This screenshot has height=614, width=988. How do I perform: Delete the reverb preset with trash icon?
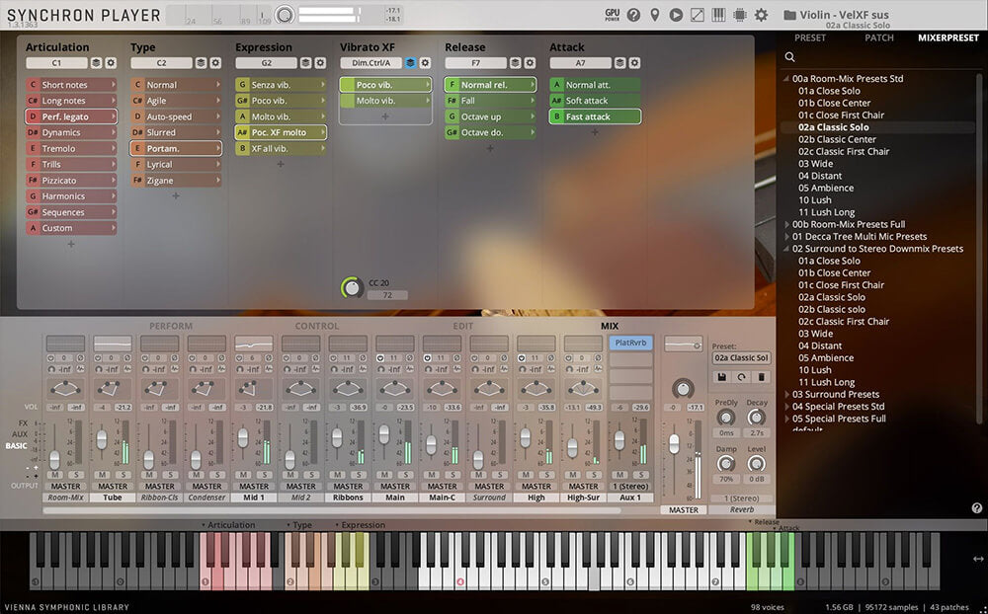point(761,377)
